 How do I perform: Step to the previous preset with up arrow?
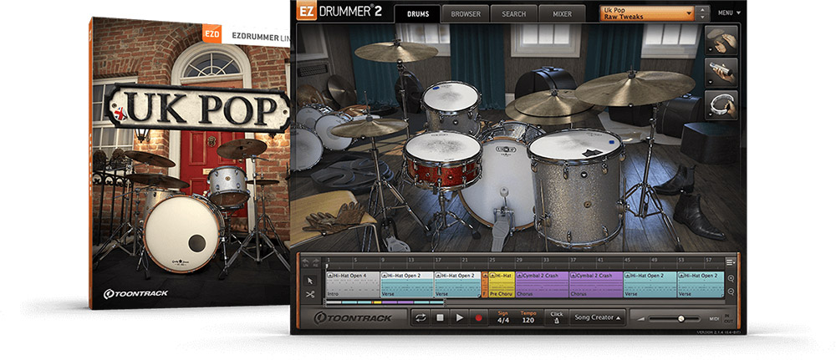(x=703, y=9)
